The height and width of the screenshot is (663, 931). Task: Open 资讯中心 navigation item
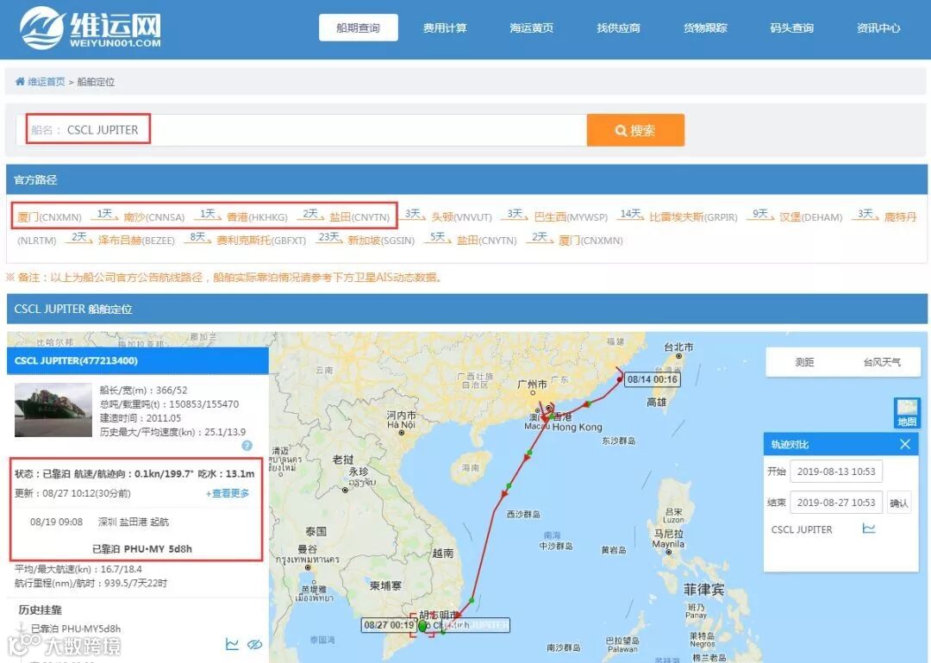coord(878,28)
